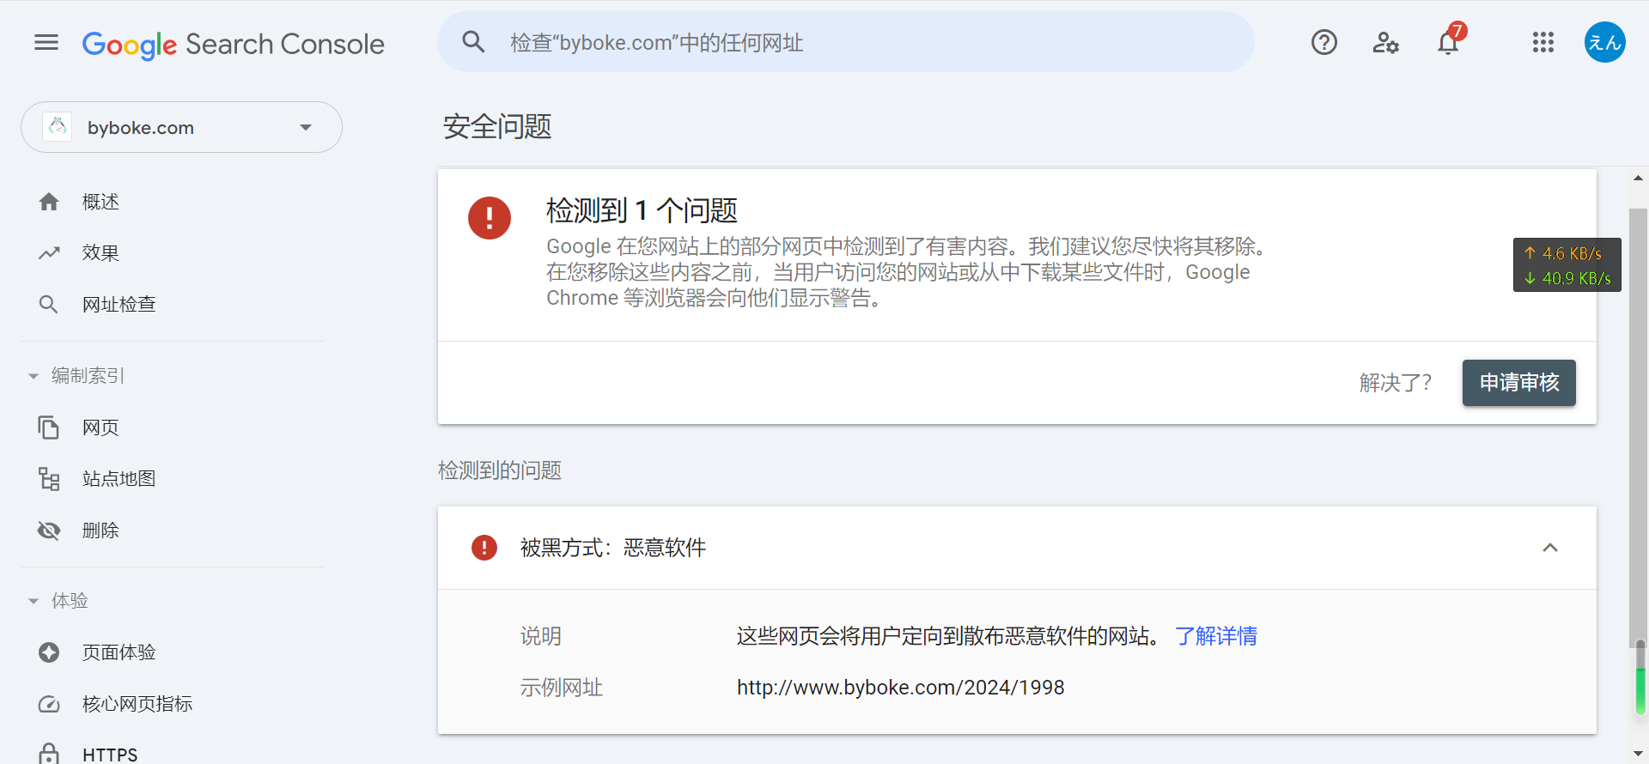This screenshot has width=1649, height=764.
Task: Click the trend icon beside 效果
Action: (x=49, y=253)
